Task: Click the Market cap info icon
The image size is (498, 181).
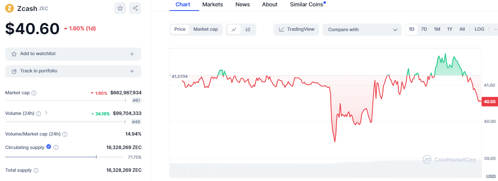Action: pyautogui.click(x=34, y=93)
